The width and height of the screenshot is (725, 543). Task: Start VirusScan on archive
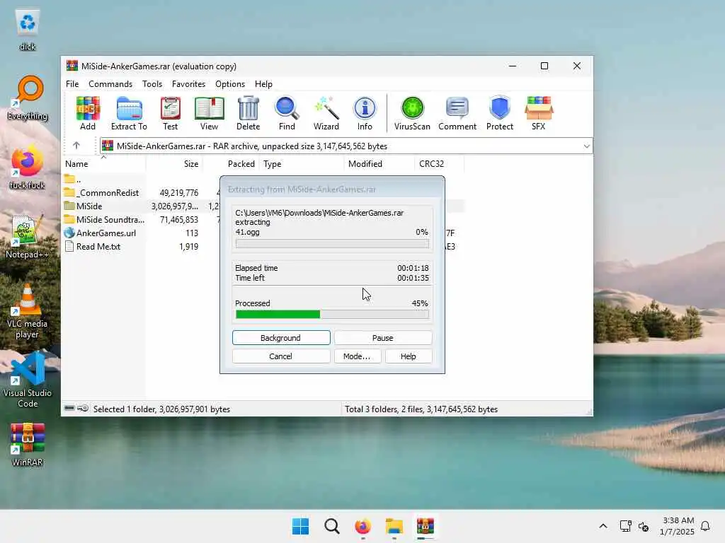(412, 114)
